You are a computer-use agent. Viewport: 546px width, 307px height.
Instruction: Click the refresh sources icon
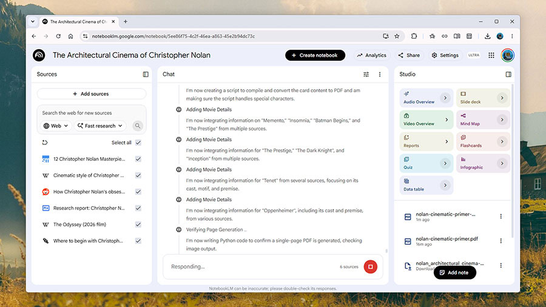44,143
